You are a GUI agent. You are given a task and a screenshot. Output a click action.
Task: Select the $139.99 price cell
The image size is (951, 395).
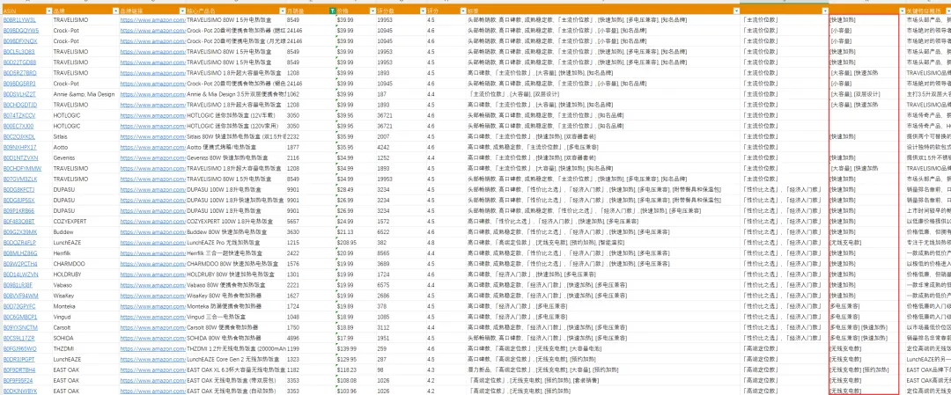point(356,348)
